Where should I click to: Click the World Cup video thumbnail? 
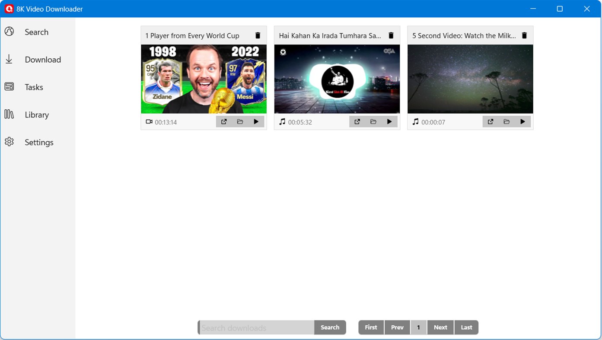[x=203, y=79]
